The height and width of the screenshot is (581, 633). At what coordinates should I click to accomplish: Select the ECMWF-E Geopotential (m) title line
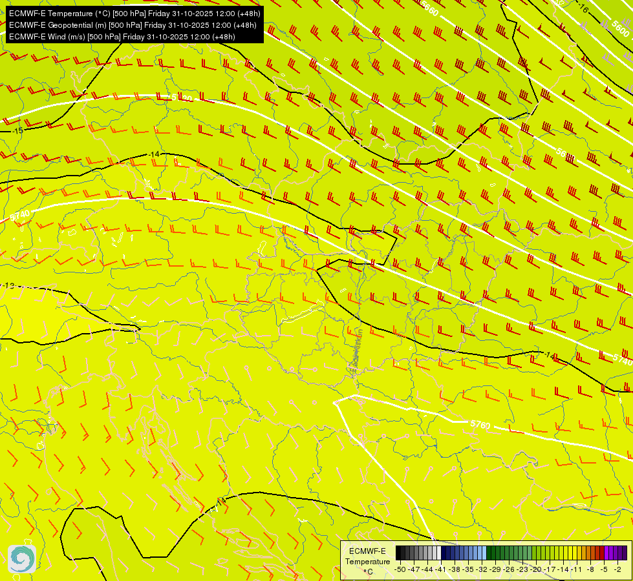click(x=133, y=25)
